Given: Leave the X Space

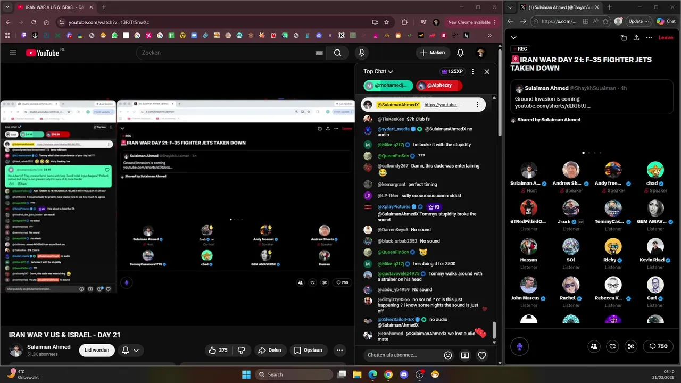Looking at the screenshot, I should pyautogui.click(x=666, y=38).
